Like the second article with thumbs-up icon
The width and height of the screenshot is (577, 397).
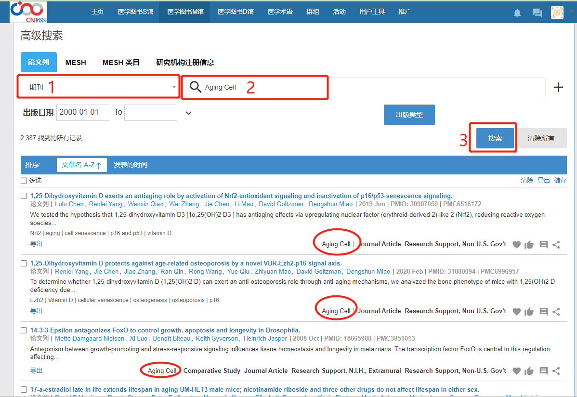(529, 312)
